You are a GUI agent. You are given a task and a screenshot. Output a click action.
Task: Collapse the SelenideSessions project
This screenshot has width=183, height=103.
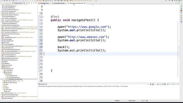click(x=1, y=69)
